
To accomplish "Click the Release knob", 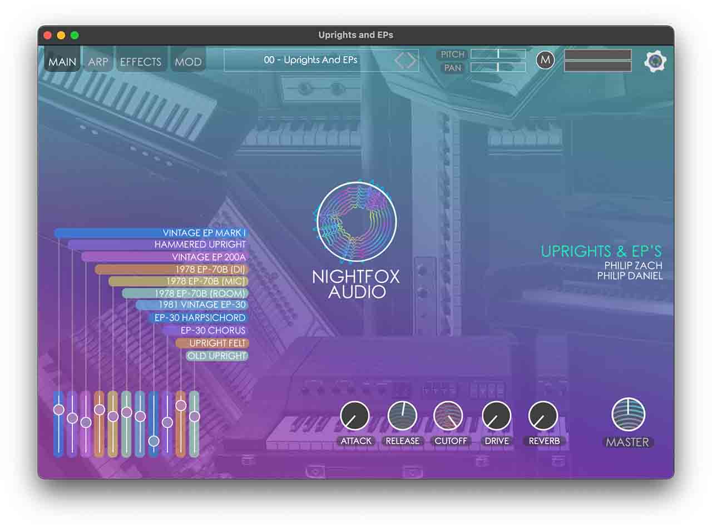I will (x=402, y=416).
